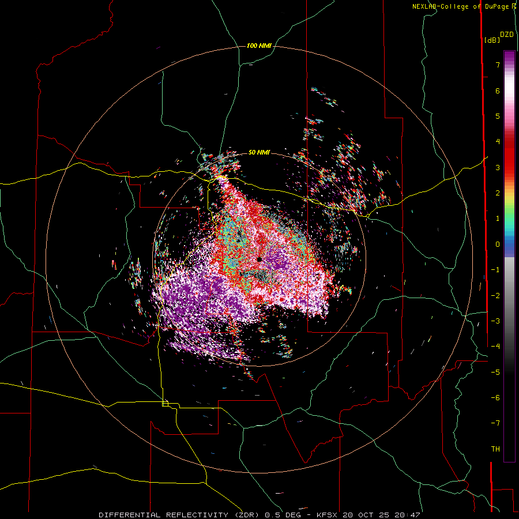Click the ZDR color scale bar
The image size is (519, 519).
click(x=509, y=256)
